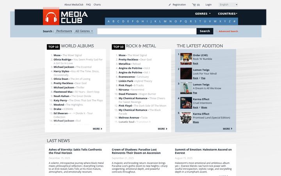Open the All Genres search filter

pos(84,31)
